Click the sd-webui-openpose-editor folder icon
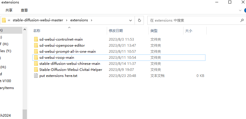The width and height of the screenshot is (246, 119). click(36, 46)
